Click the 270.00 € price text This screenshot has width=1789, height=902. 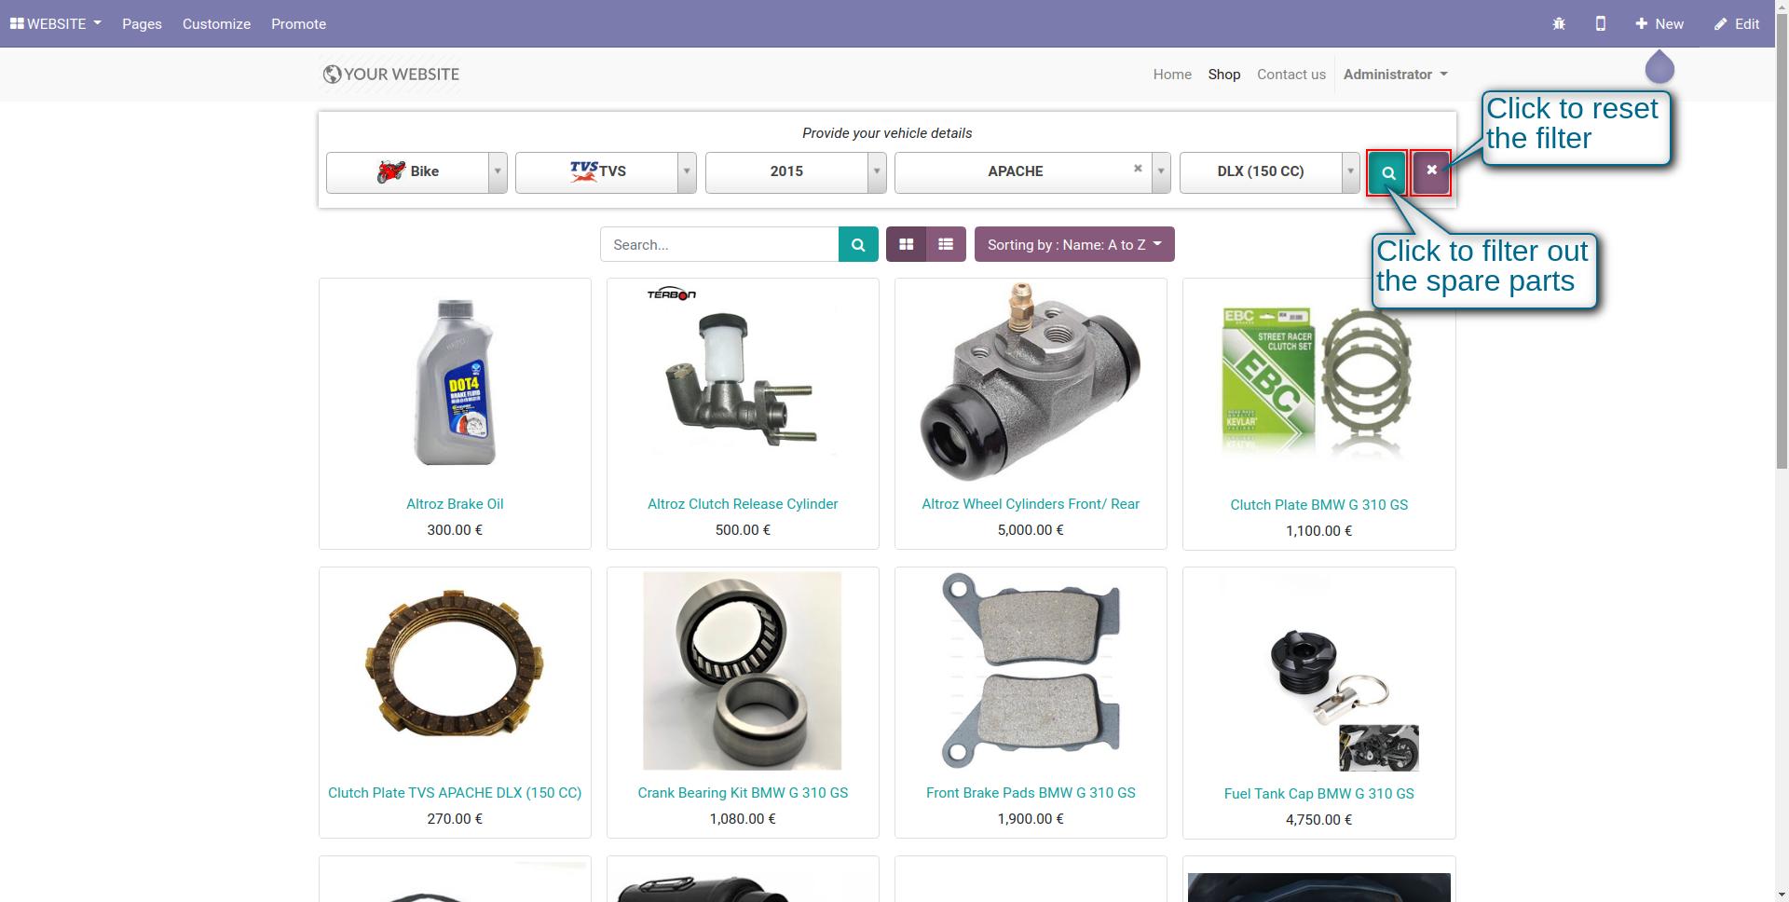click(x=455, y=819)
